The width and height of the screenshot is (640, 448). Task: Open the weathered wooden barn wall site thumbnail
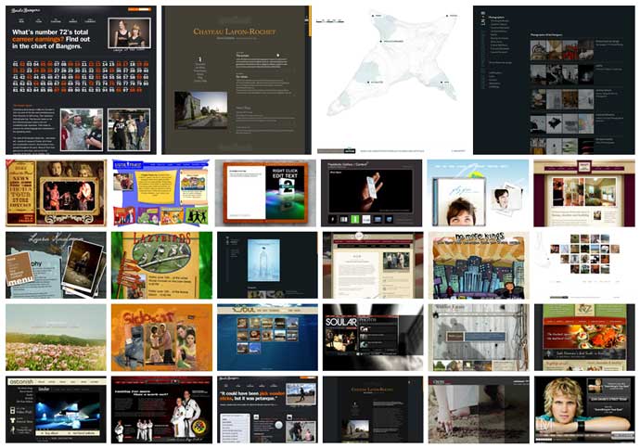[x=479, y=338]
